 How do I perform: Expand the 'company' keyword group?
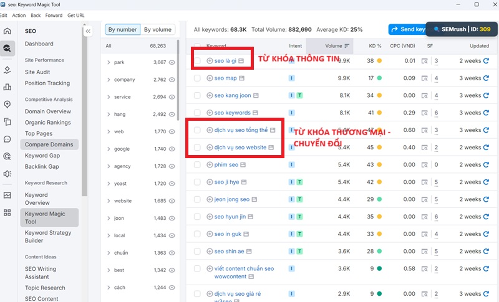click(x=109, y=80)
